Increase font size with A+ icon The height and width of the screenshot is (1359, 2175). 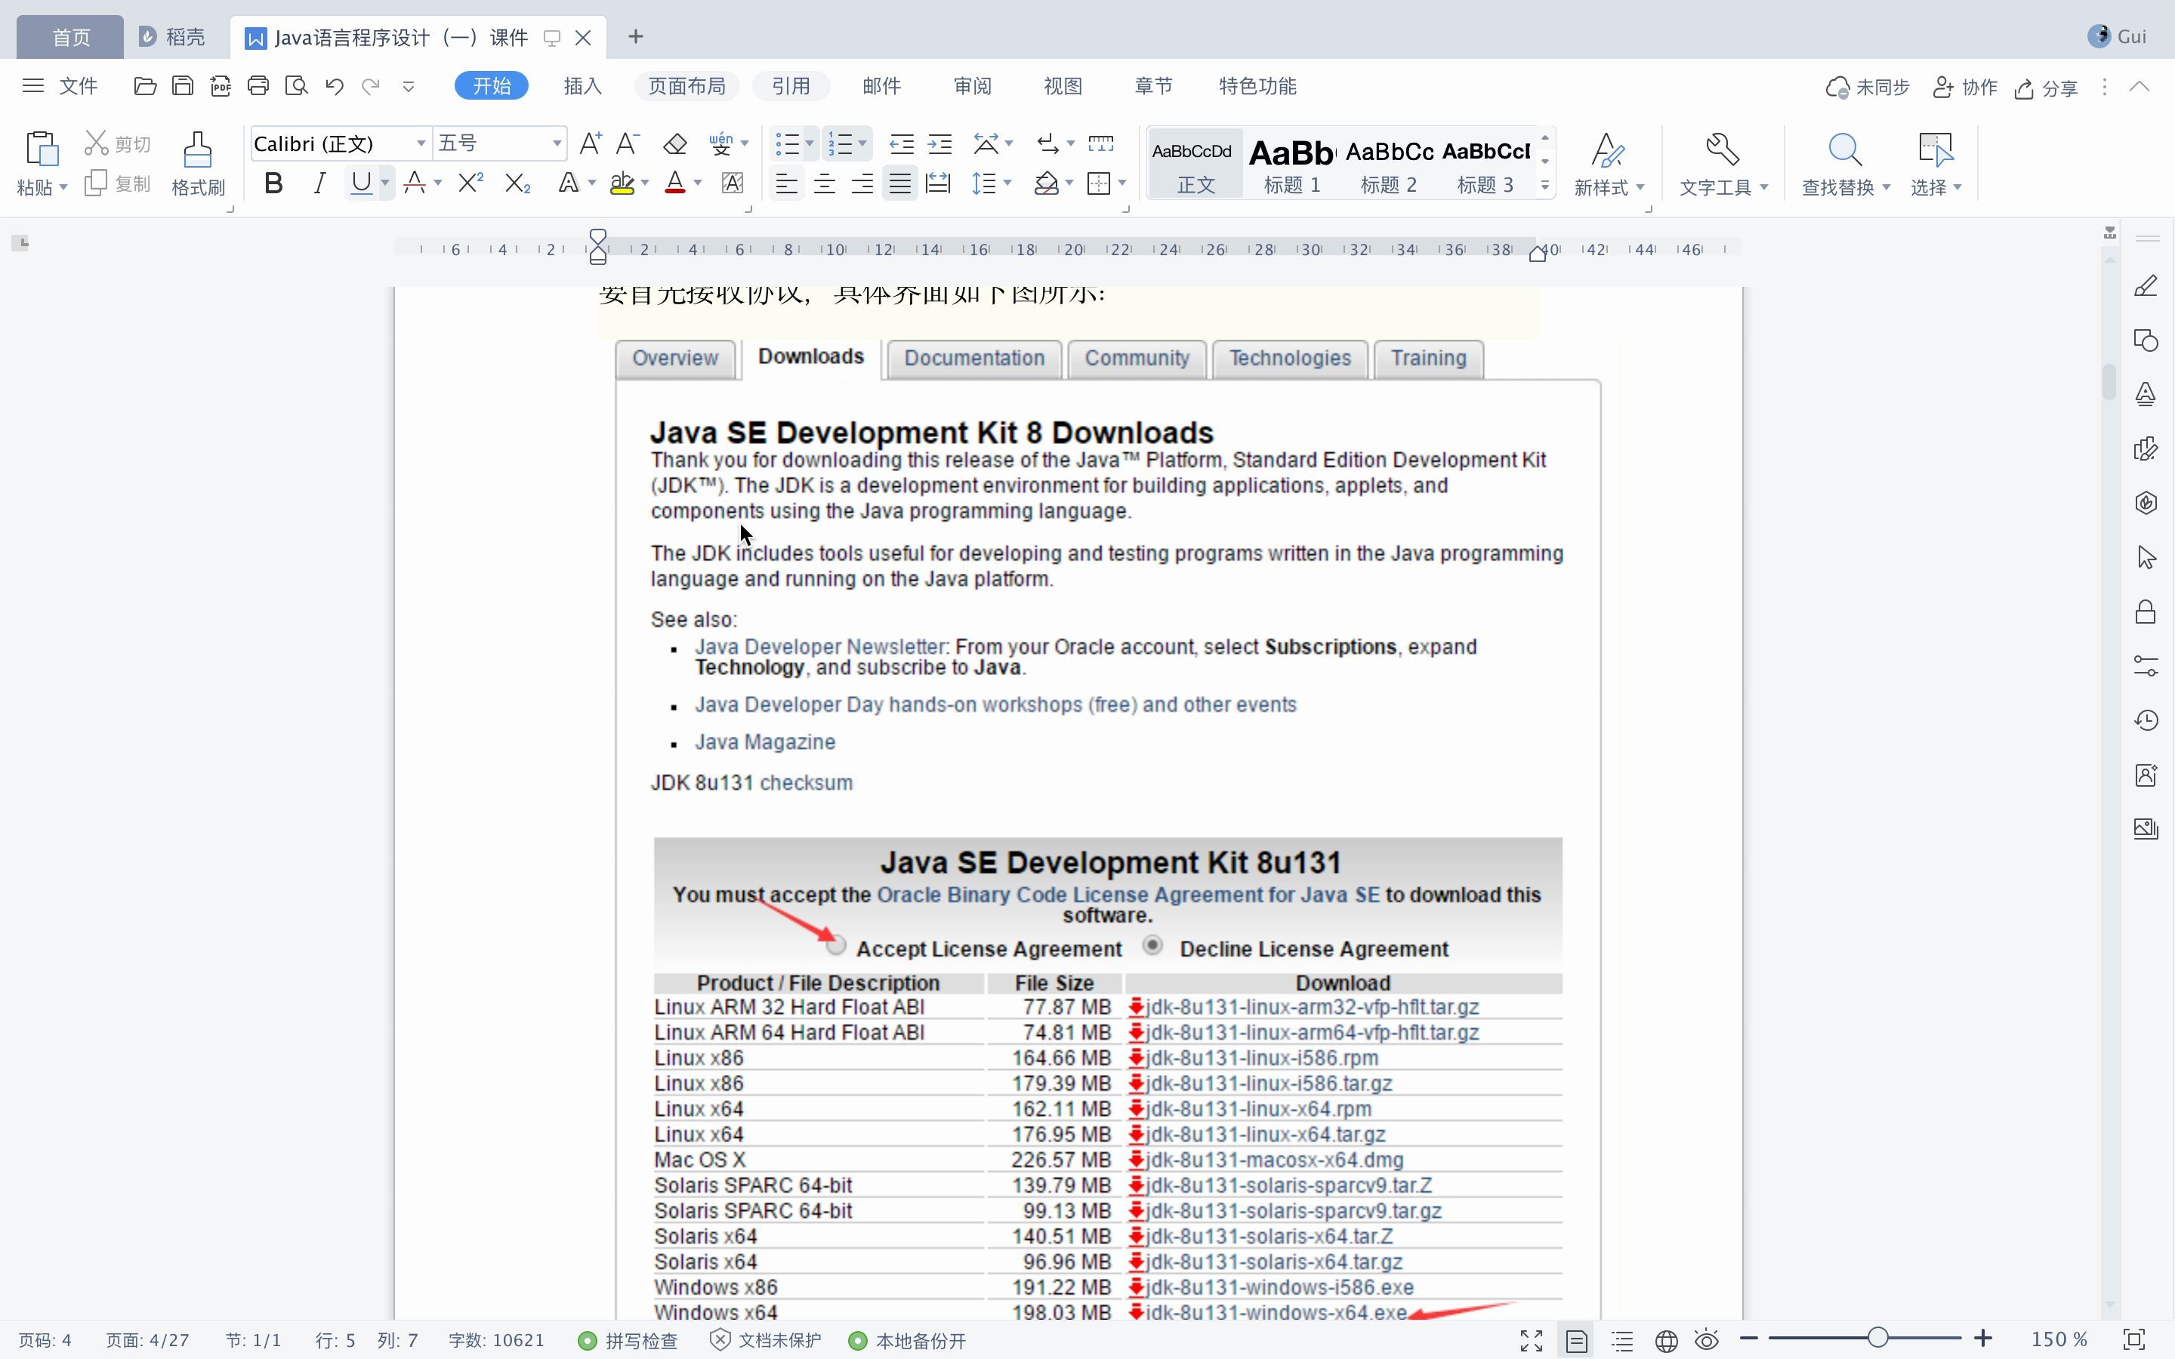point(590,143)
